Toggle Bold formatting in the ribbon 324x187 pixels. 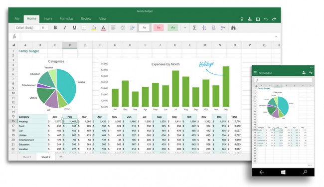tap(55, 27)
